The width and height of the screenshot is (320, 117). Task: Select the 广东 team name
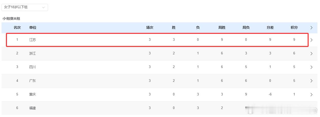pos(33,81)
